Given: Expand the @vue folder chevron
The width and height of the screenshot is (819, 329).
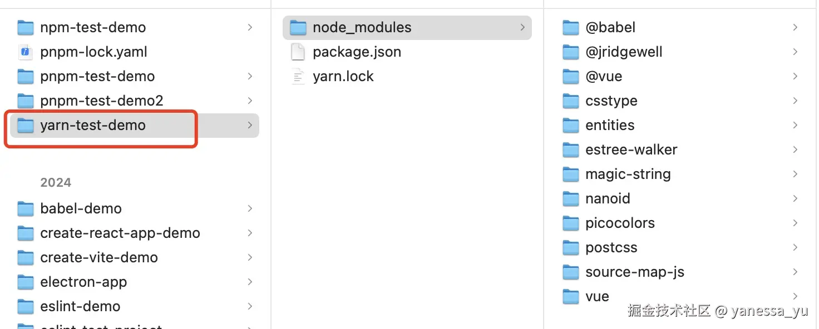Looking at the screenshot, I should tap(795, 76).
